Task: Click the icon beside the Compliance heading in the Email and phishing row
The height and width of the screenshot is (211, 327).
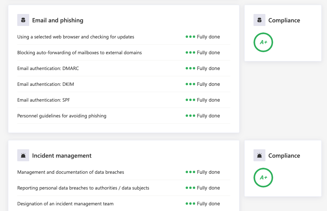Action: [259, 20]
